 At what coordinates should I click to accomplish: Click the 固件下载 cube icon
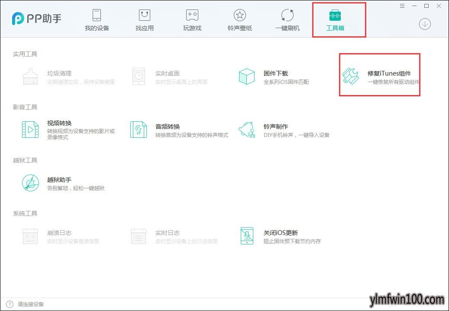[247, 76]
